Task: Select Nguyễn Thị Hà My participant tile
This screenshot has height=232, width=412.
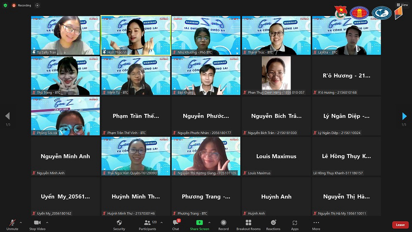Action: [x=346, y=196]
